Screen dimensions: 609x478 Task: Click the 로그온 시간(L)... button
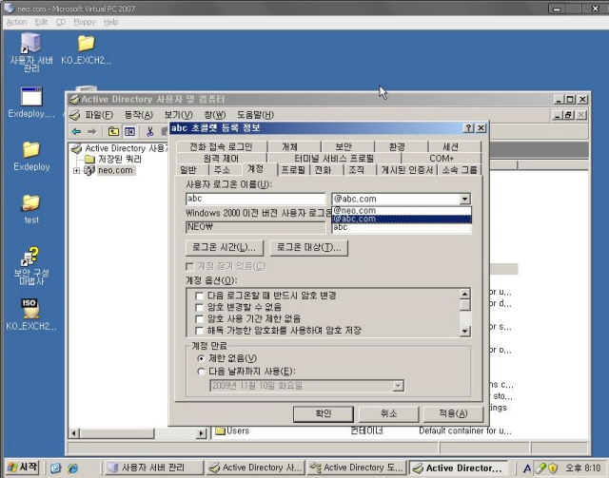[x=225, y=248]
